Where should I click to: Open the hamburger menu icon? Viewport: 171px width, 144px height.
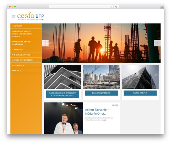[14, 16]
